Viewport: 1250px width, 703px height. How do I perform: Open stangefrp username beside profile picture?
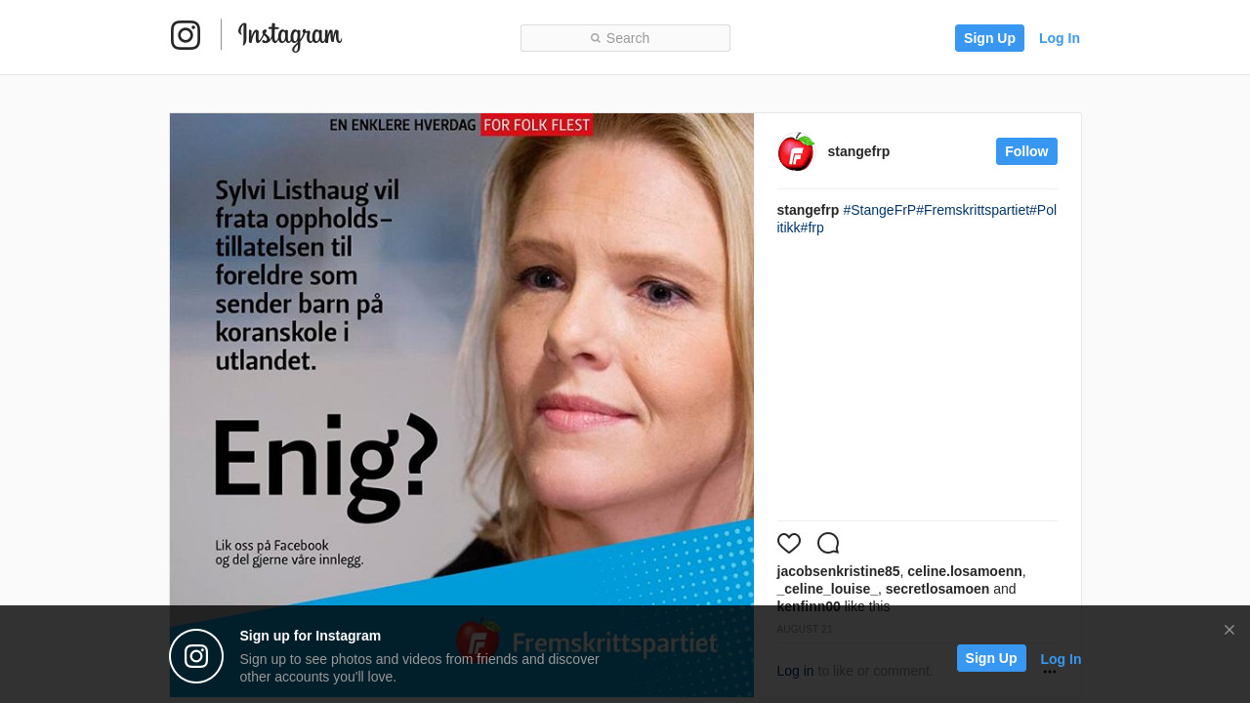(x=858, y=151)
